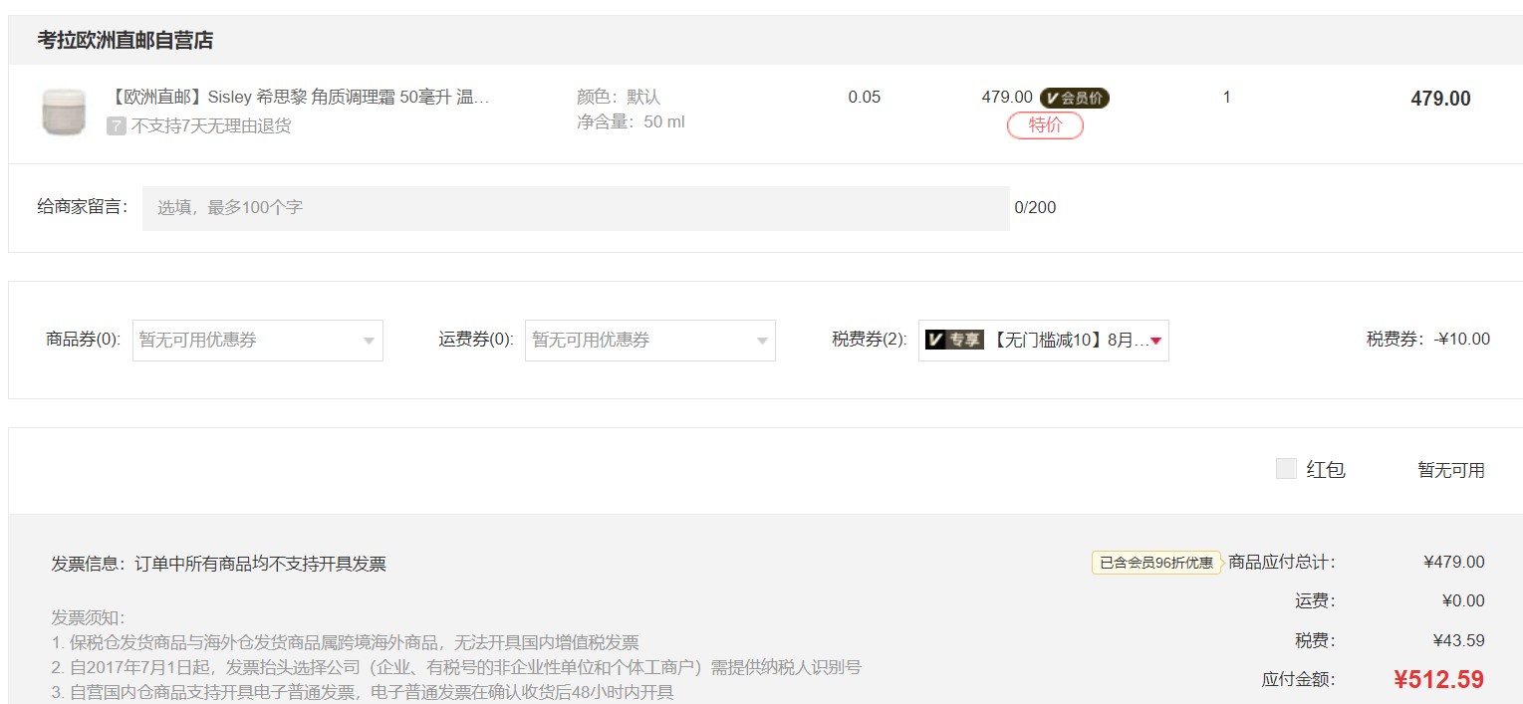Image resolution: width=1523 pixels, height=704 pixels.
Task: Click the 发票须知 heading
Action: (88, 617)
